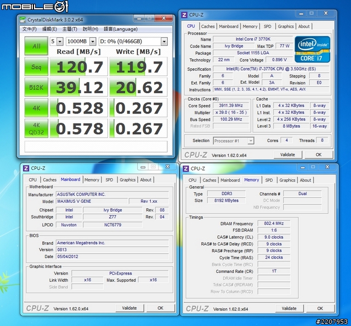This screenshot has height=326, width=351.
Task: Click the CPU-Z icon in top-right window title
Action: pyautogui.click(x=184, y=15)
